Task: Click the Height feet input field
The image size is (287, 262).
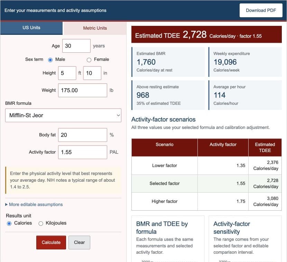Action: (x=67, y=73)
